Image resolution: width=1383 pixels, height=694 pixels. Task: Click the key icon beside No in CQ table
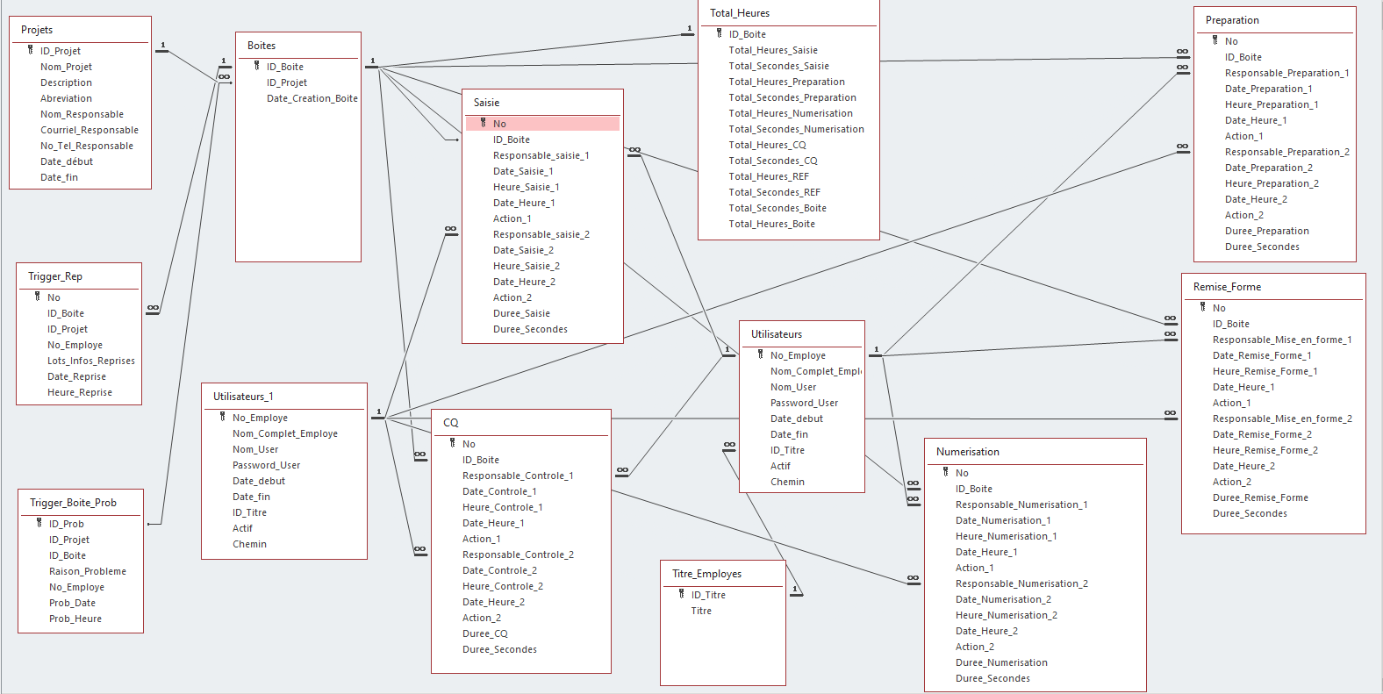452,444
